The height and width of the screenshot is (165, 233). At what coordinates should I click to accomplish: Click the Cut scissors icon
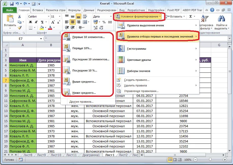click(20, 16)
